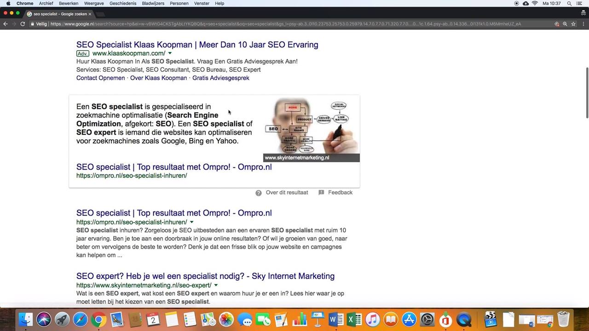Open System Preferences gear in the Dock
The height and width of the screenshot is (331, 589).
pyautogui.click(x=427, y=319)
